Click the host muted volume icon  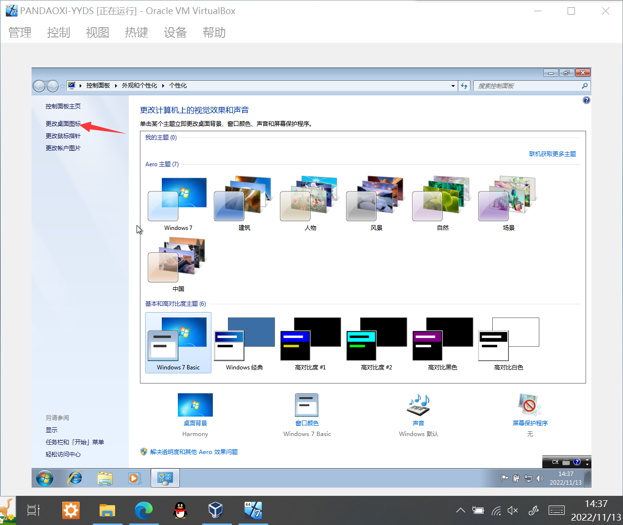[x=513, y=510]
